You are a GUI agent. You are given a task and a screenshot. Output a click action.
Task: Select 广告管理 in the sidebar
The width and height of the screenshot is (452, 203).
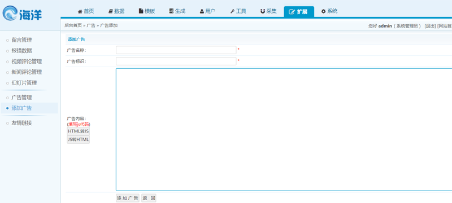tap(21, 98)
